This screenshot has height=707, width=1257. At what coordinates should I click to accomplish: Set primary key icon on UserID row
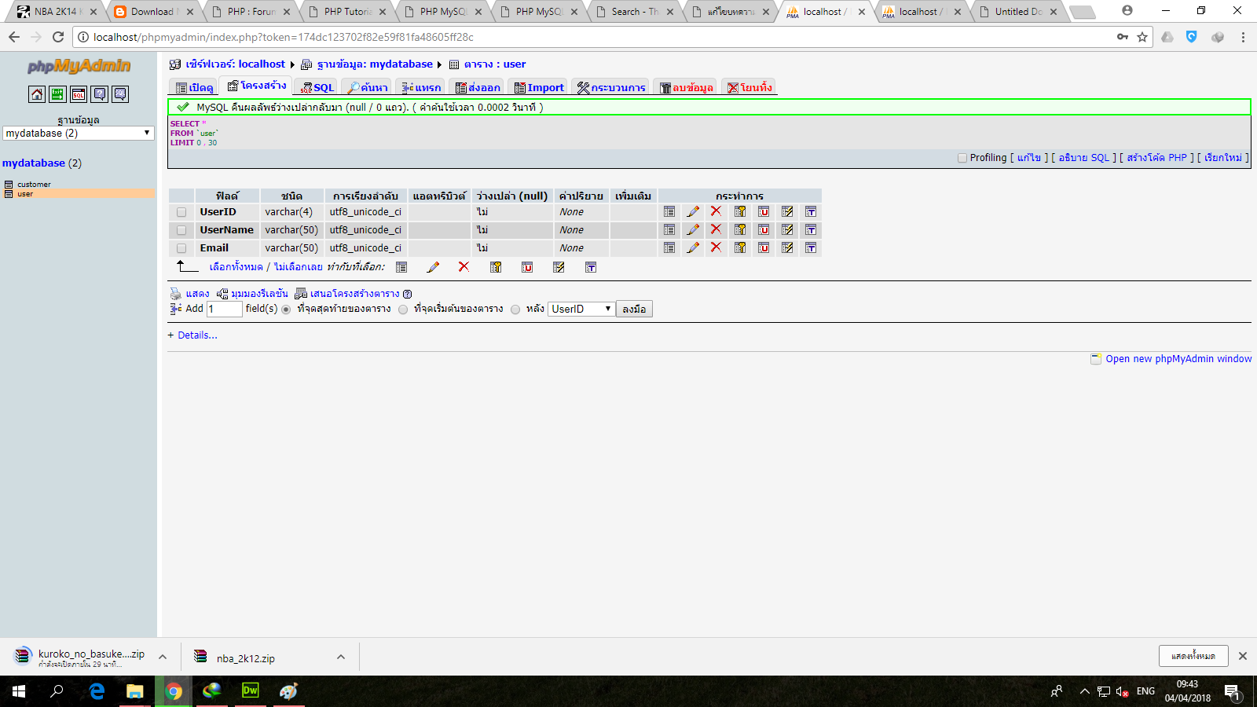tap(740, 211)
